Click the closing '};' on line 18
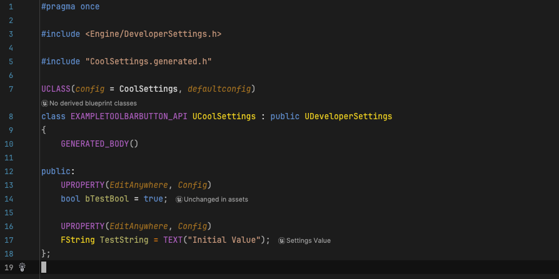This screenshot has width=559, height=279. [x=46, y=253]
